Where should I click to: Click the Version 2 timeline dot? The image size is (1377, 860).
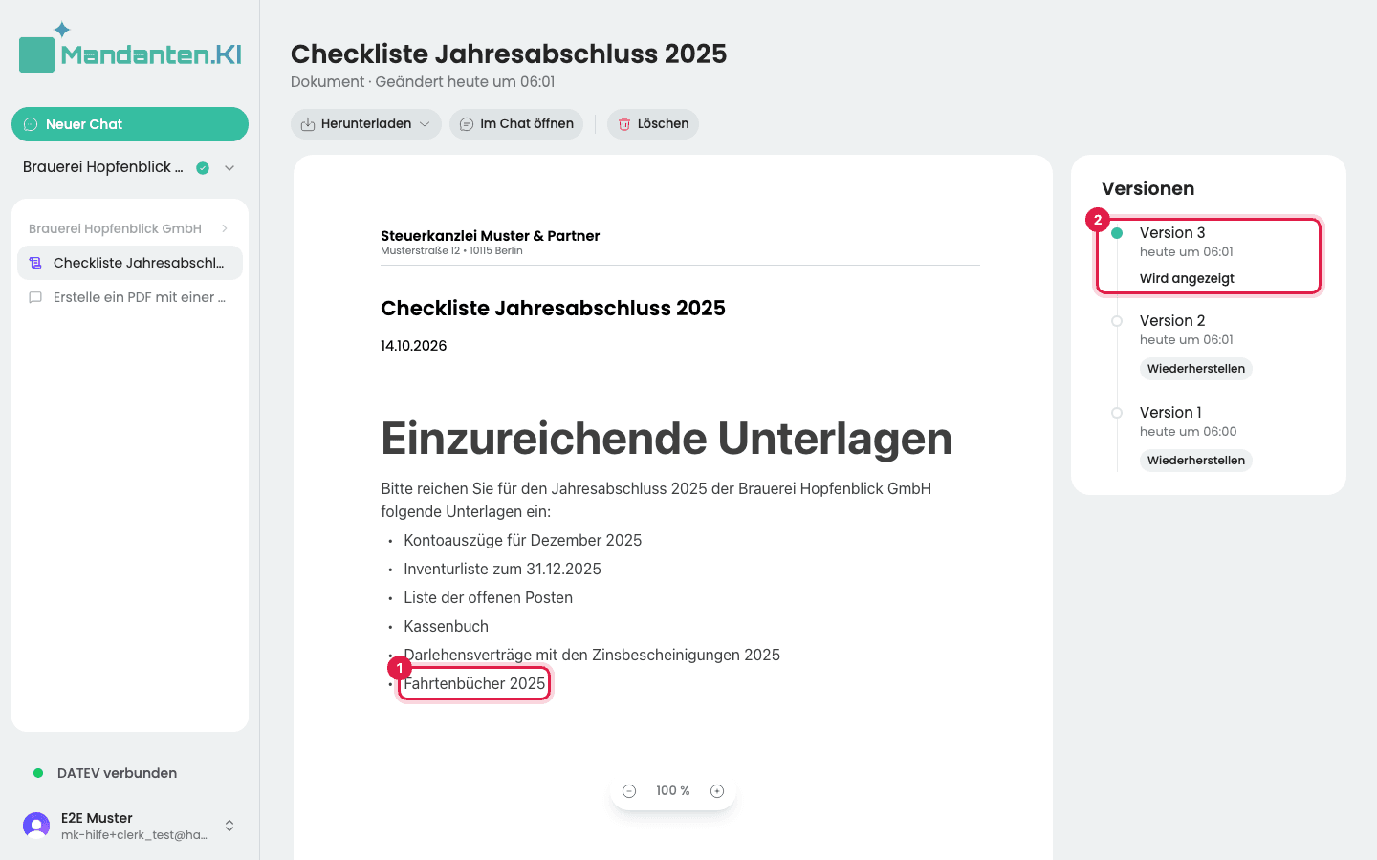1117,321
